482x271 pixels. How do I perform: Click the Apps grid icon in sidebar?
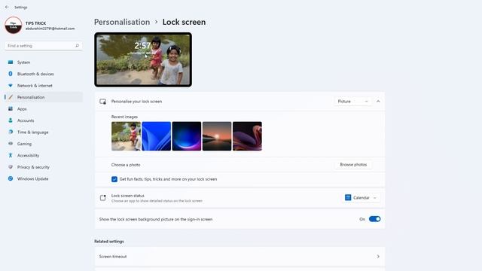pyautogui.click(x=11, y=108)
